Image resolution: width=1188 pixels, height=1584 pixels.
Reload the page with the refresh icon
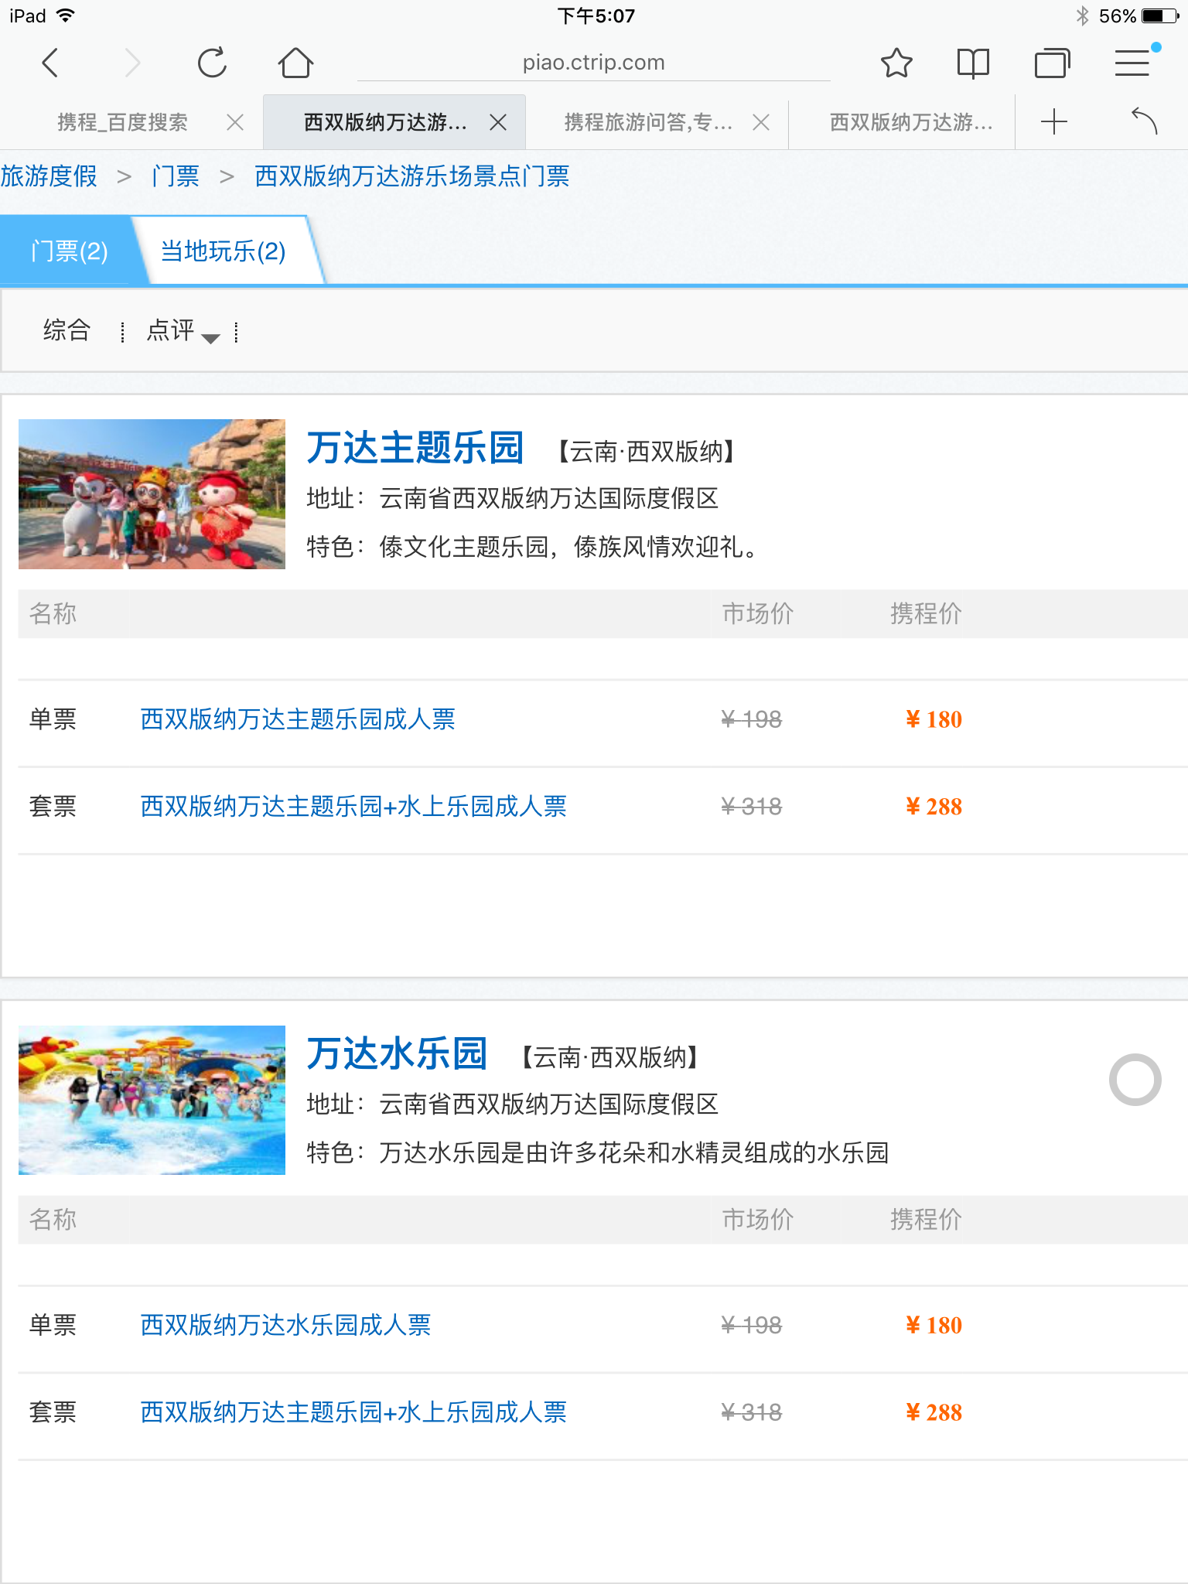(212, 63)
